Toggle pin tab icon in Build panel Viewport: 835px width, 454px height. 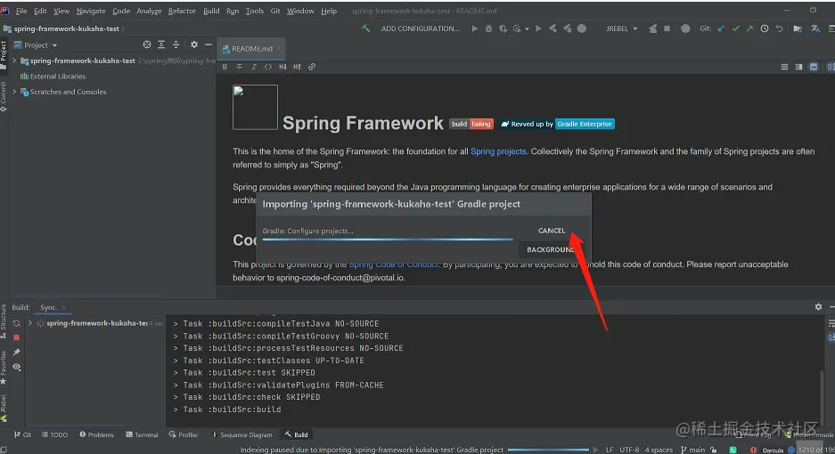(17, 352)
